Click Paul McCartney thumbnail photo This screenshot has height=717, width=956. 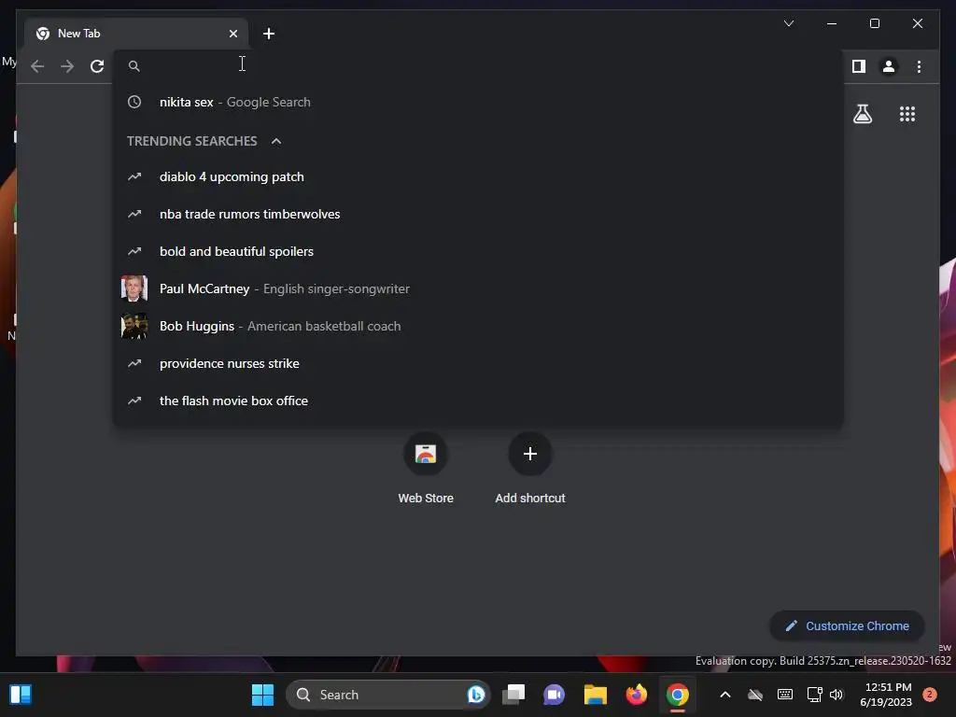pos(134,288)
